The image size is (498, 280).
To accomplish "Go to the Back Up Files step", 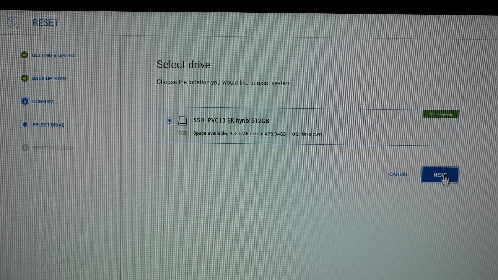I will (49, 78).
